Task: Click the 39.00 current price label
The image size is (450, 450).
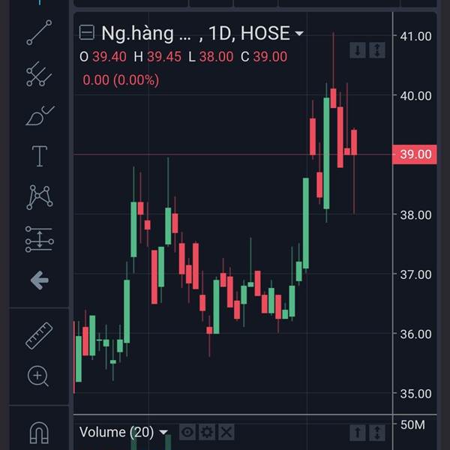Action: [415, 154]
